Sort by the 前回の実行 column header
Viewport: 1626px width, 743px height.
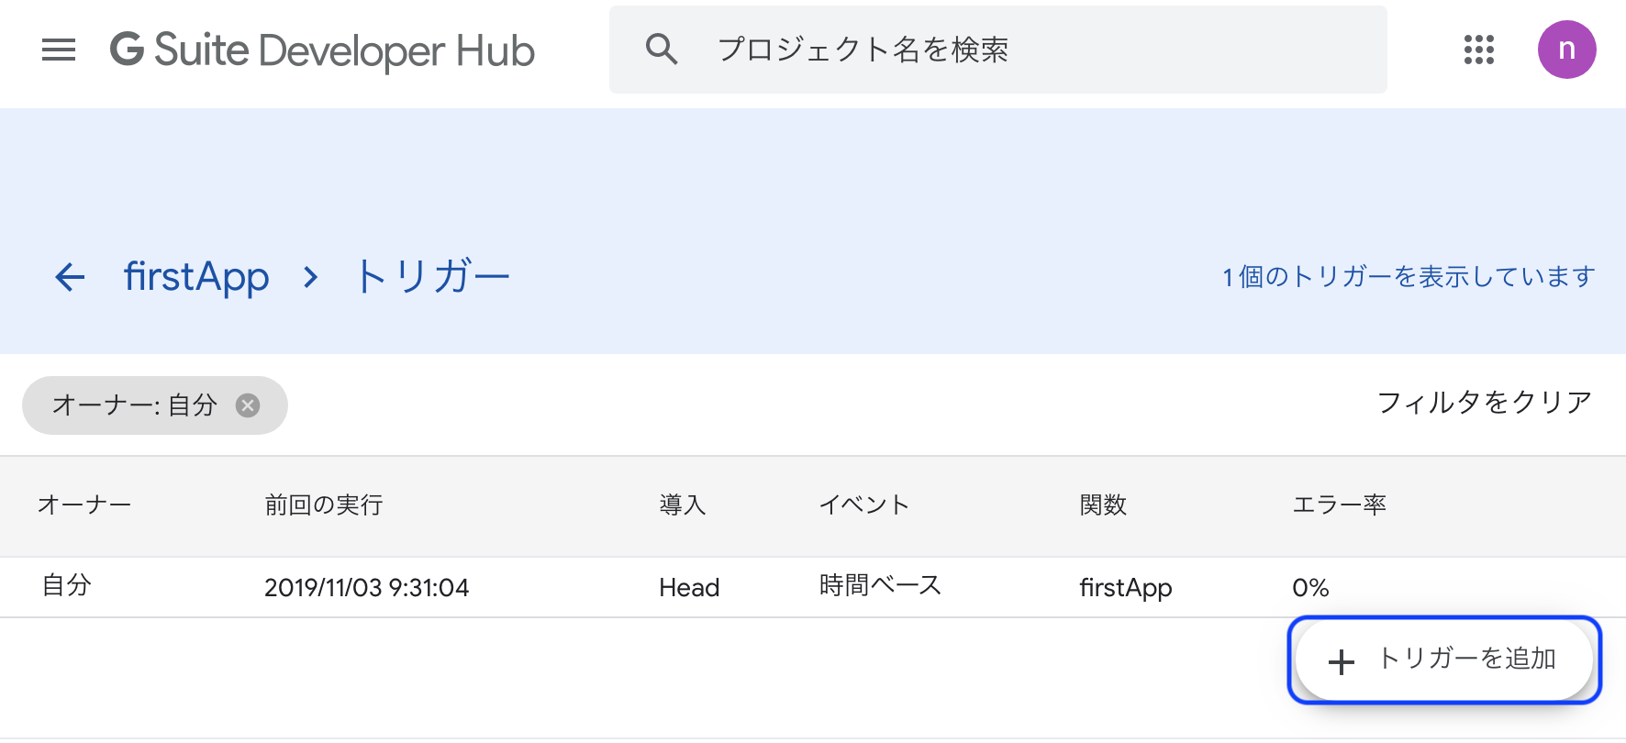click(324, 505)
